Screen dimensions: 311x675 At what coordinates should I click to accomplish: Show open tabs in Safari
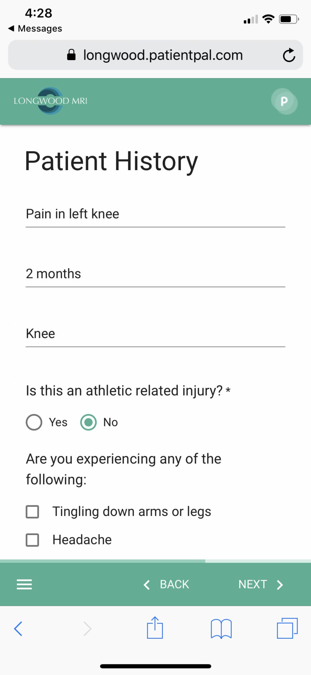tap(287, 628)
